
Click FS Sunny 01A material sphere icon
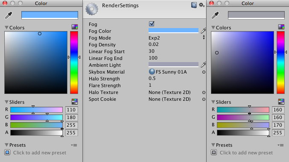click(152, 71)
